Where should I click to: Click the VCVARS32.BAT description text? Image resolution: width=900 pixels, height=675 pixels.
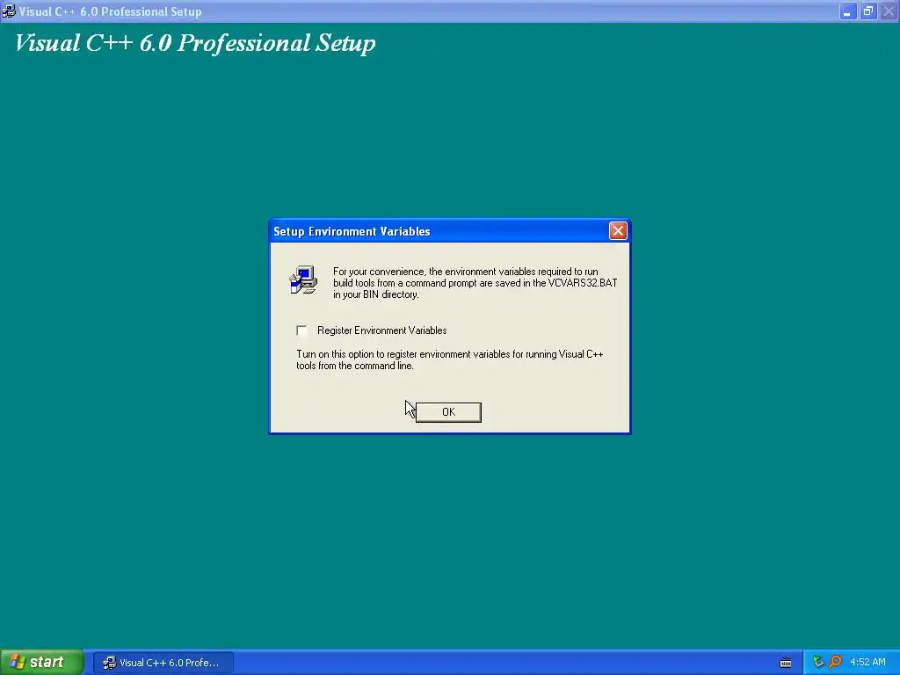[475, 283]
